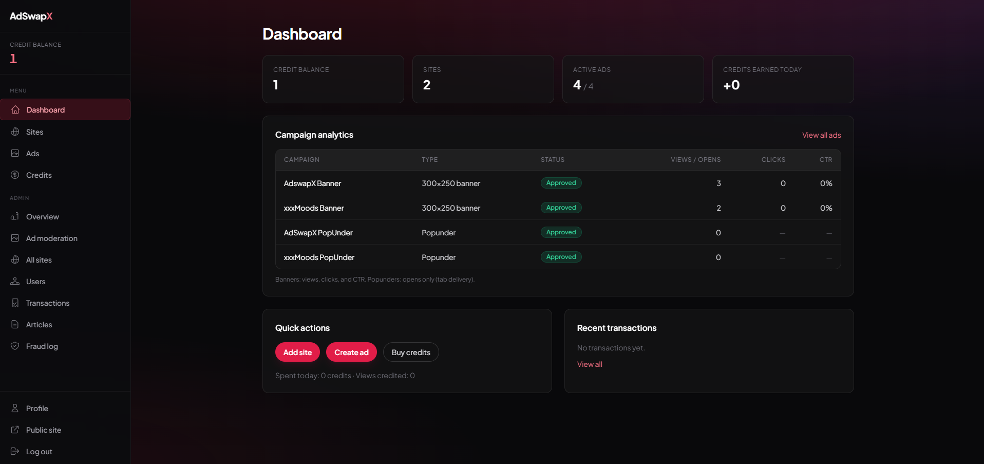This screenshot has height=464, width=984.
Task: Click View all under Recent transactions
Action: (x=590, y=364)
